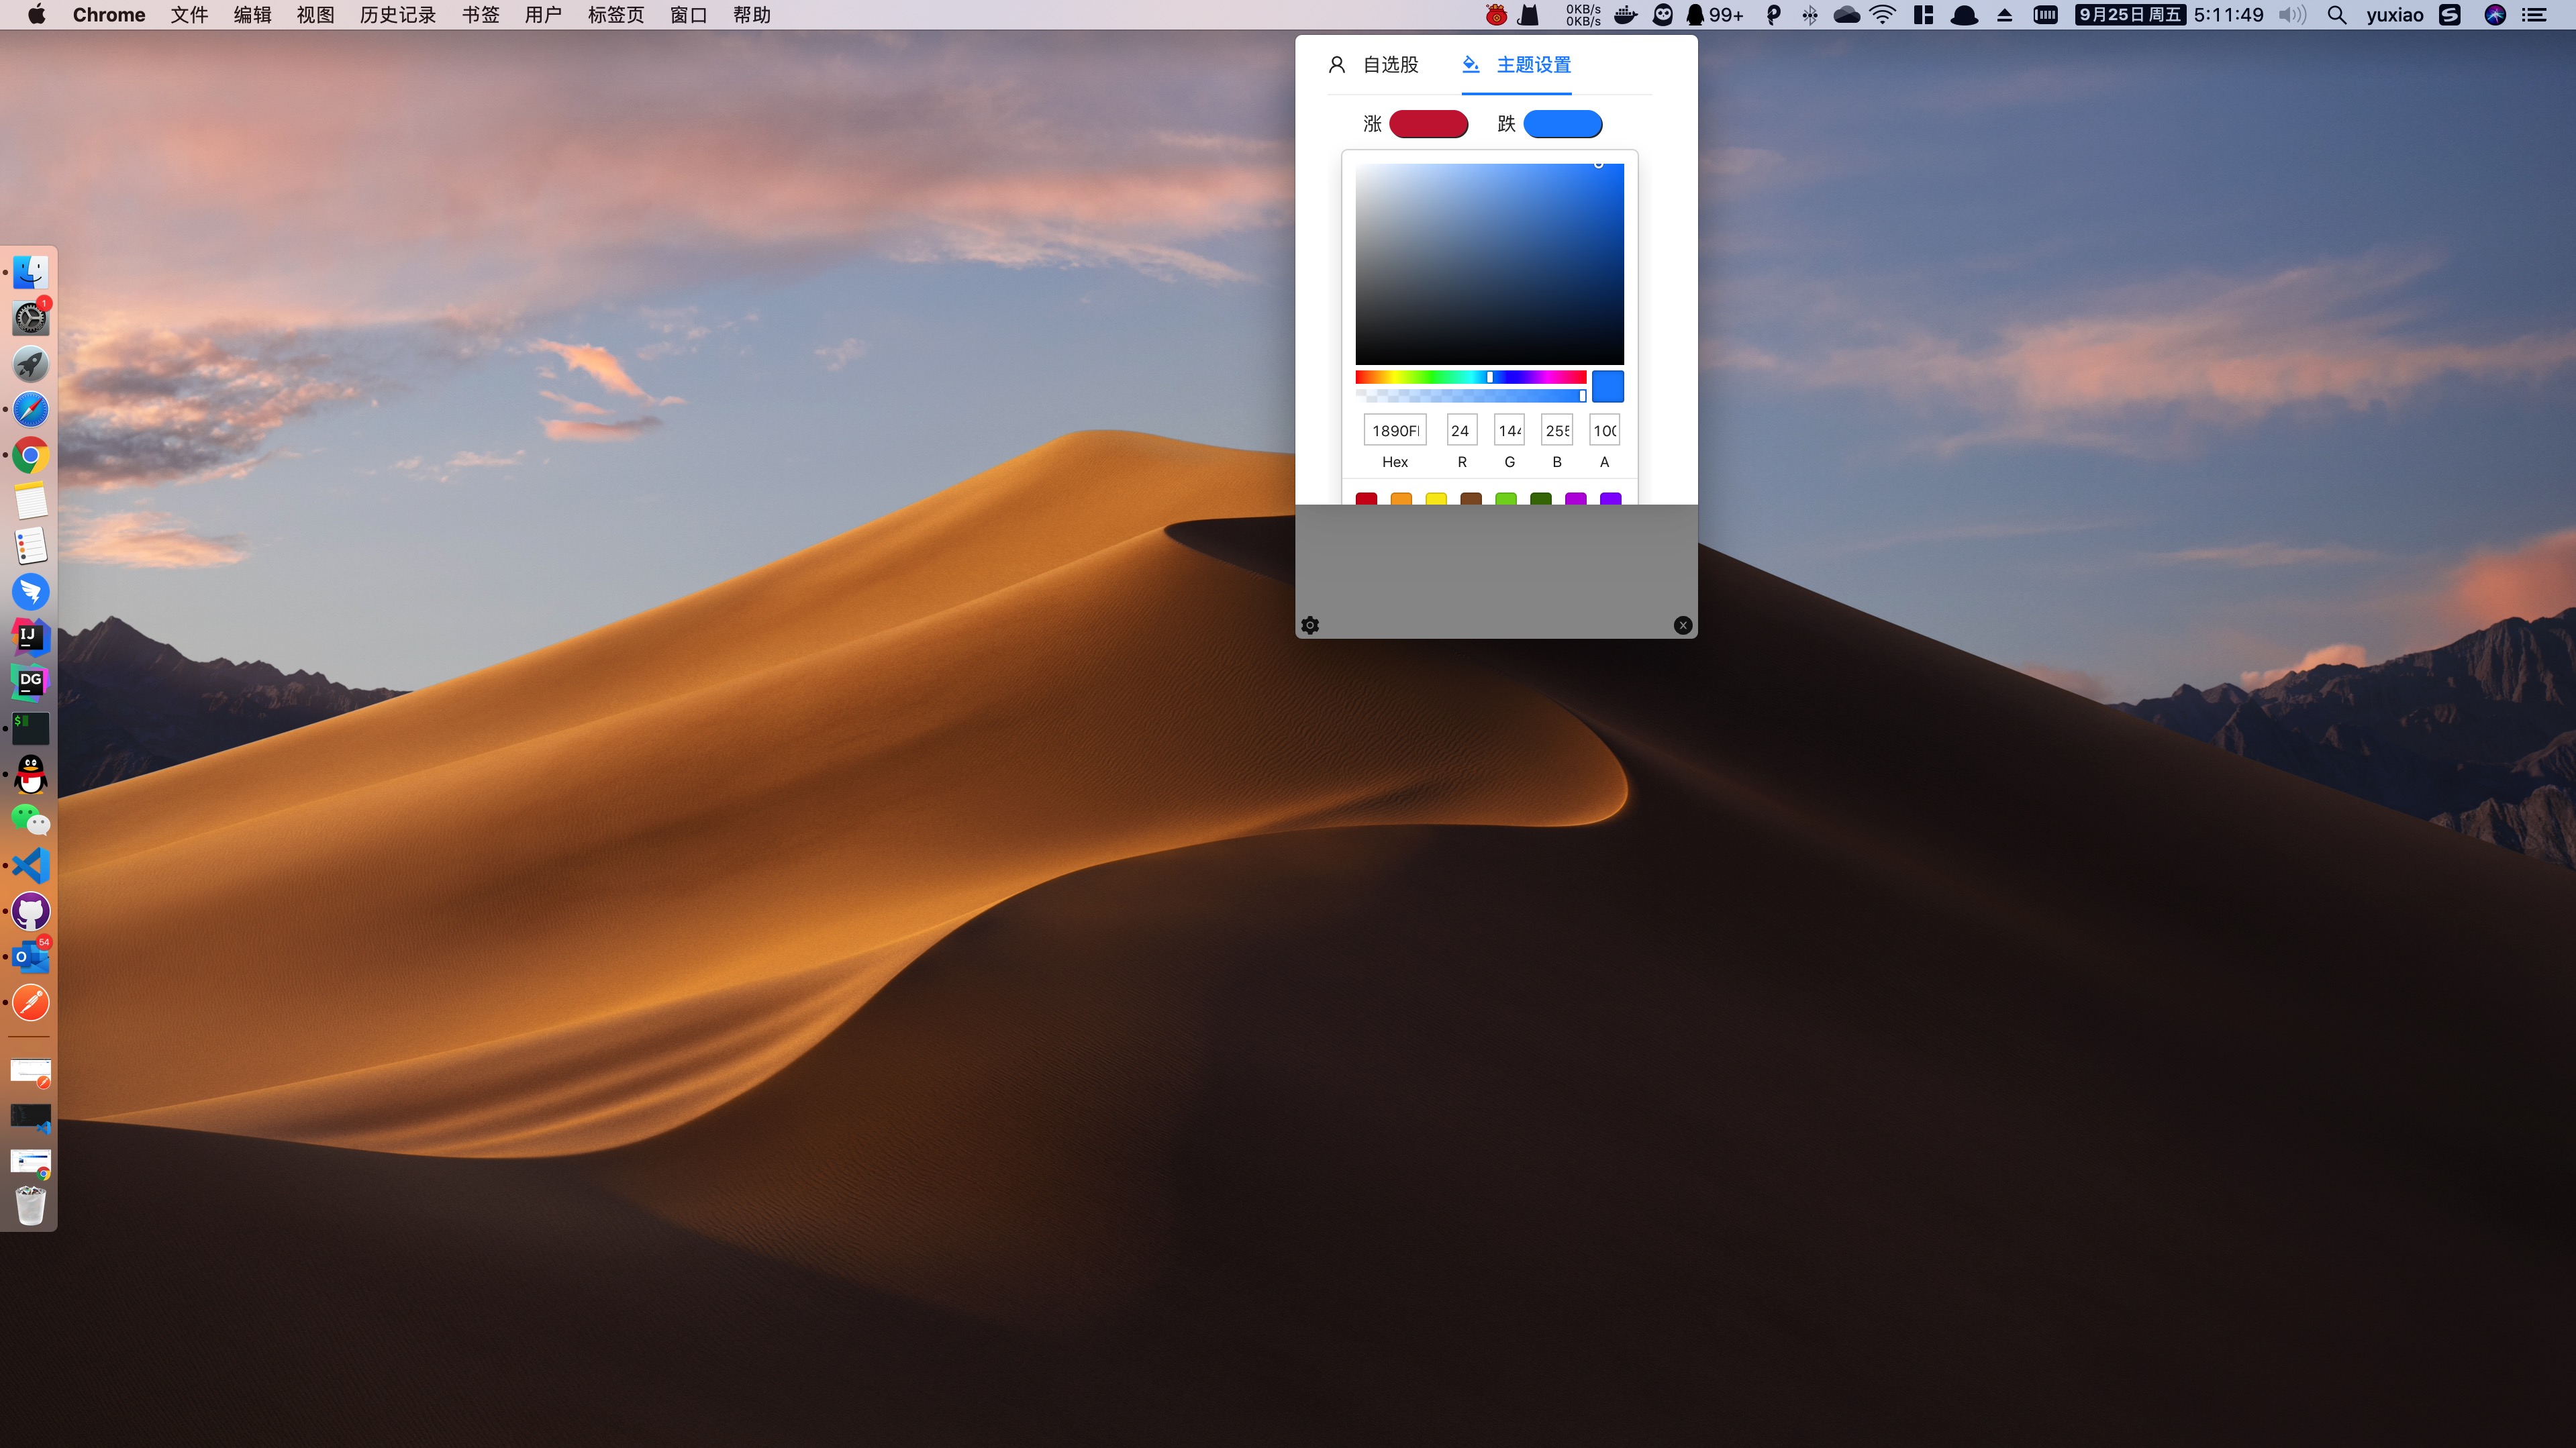Pick the orange preset color swatch
The image size is (2576, 1448).
tap(1401, 498)
